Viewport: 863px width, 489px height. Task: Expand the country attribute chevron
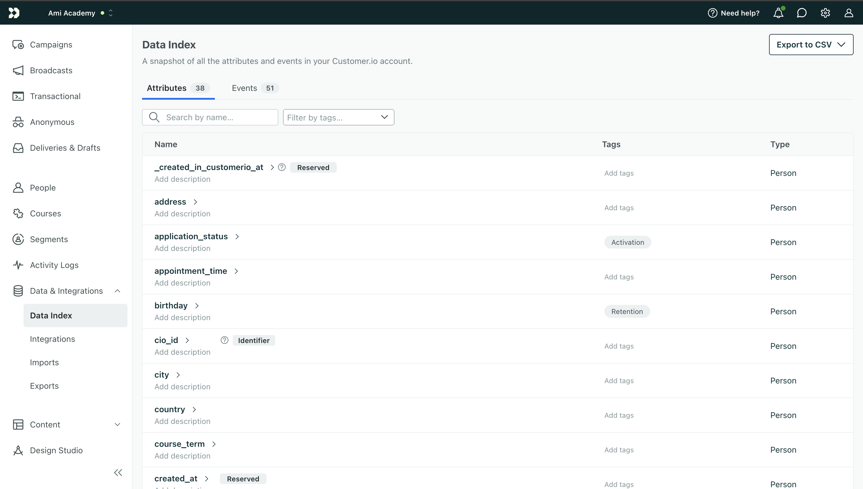point(194,410)
